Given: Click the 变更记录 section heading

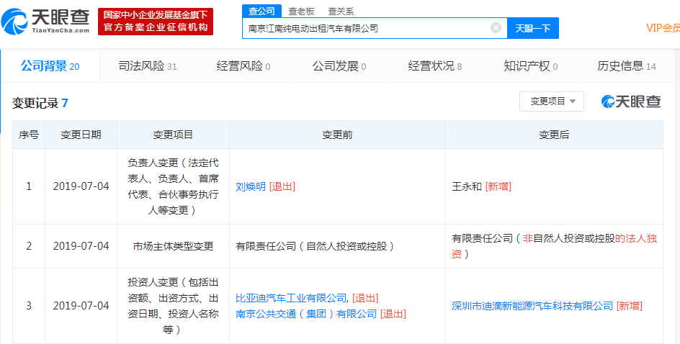Looking at the screenshot, I should pyautogui.click(x=40, y=103).
